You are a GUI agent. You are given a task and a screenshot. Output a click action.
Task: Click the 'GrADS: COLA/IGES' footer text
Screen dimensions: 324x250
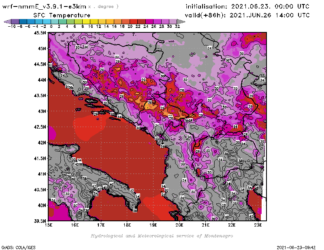pyautogui.click(x=18, y=248)
